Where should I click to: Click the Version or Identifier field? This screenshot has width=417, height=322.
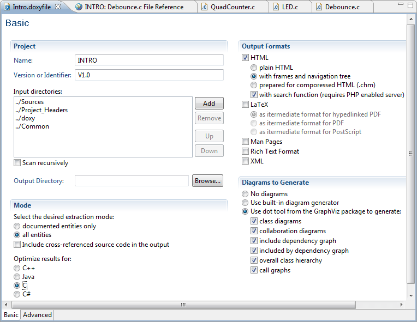point(149,75)
